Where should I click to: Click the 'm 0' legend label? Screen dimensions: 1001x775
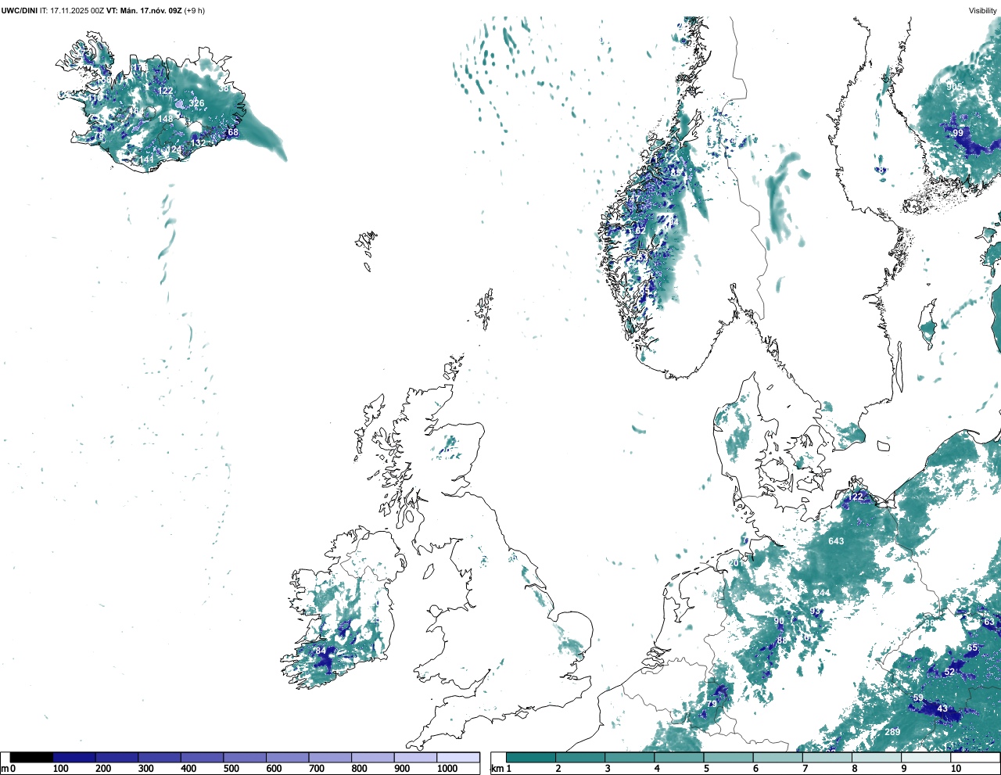point(9,769)
